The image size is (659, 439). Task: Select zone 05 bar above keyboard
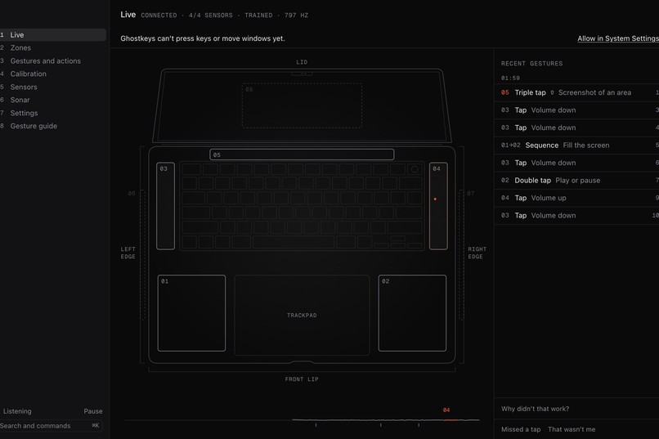[302, 155]
